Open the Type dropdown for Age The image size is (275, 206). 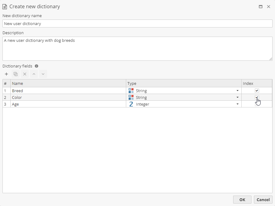[x=237, y=104]
